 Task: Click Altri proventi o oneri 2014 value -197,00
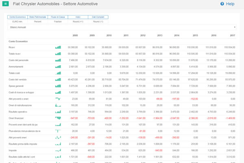coord(175,99)
